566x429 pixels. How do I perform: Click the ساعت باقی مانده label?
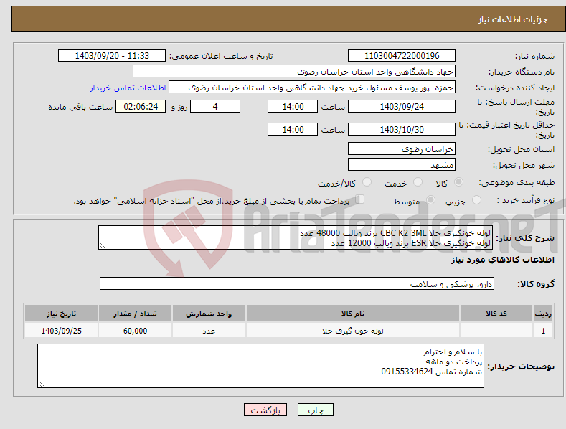click(80, 108)
